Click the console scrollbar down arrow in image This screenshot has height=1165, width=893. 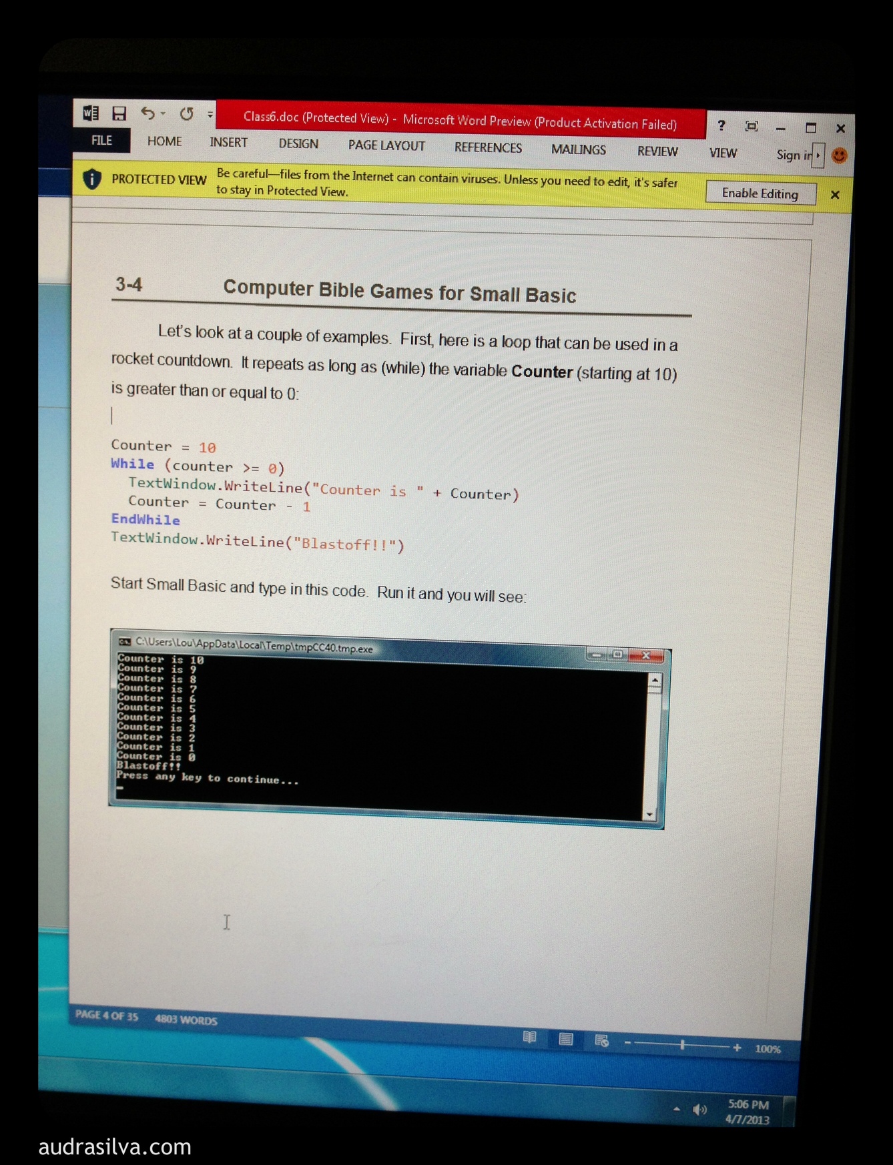pos(649,814)
